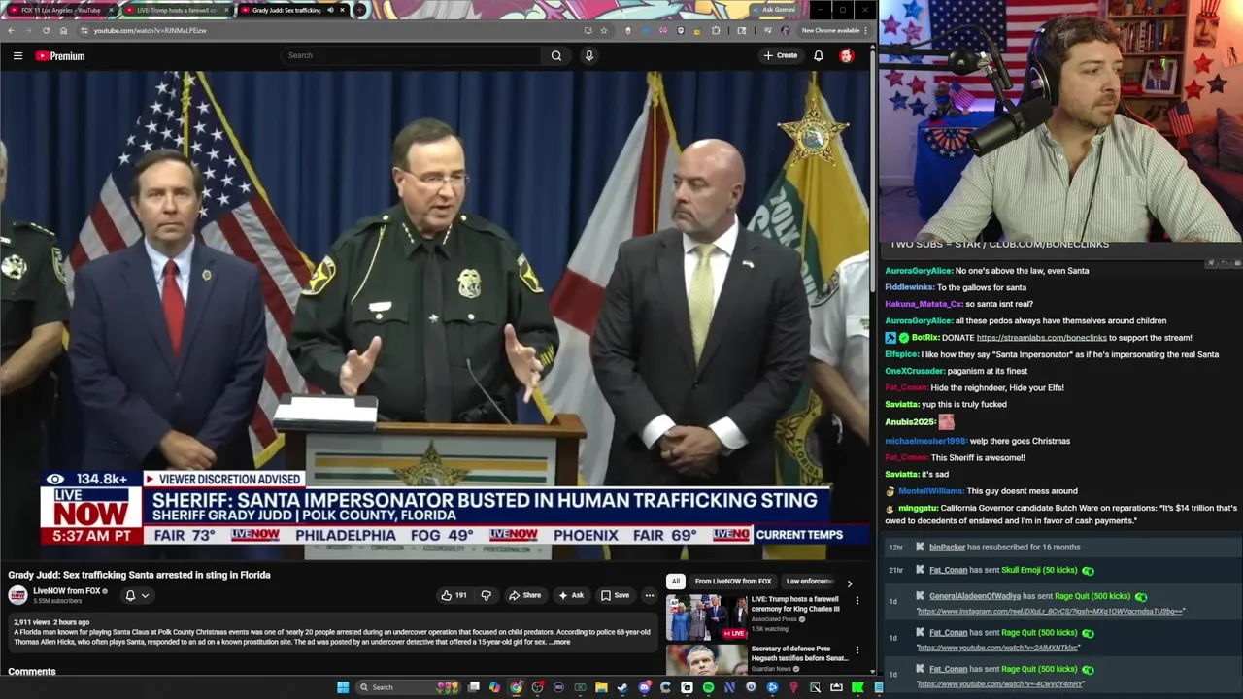
Task: Select Law enforcement filter chip
Action: (810, 582)
